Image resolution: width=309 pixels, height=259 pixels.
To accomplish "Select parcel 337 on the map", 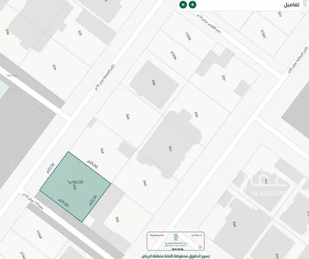I will (x=223, y=77).
